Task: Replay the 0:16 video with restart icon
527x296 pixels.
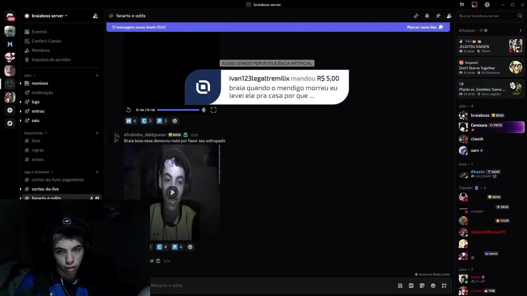Action: click(128, 110)
